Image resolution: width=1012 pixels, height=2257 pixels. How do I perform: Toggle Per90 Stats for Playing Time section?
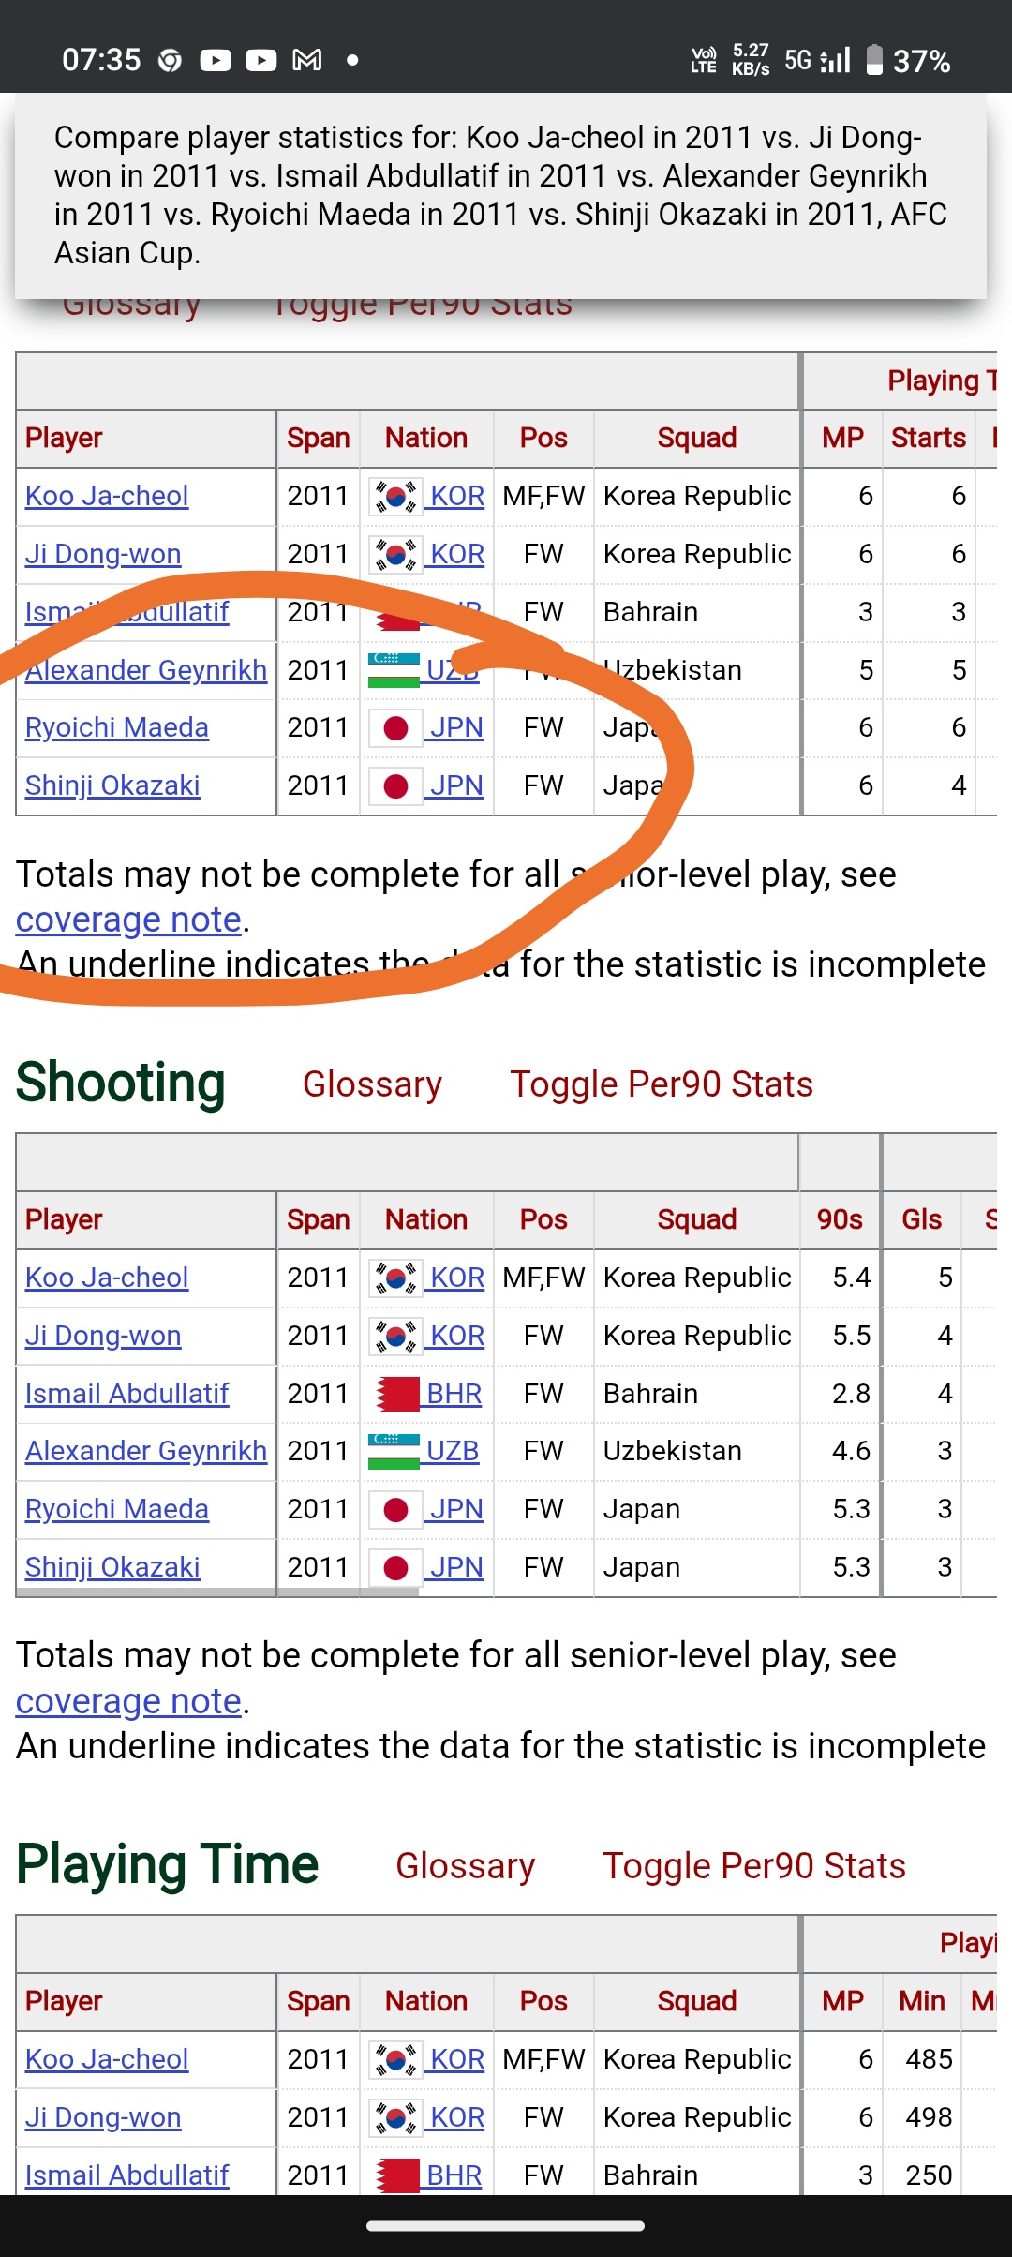[x=753, y=1866]
